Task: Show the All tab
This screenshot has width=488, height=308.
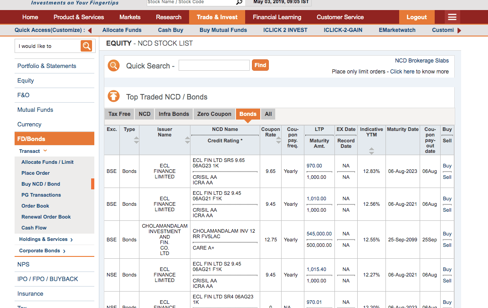Action: [x=268, y=114]
